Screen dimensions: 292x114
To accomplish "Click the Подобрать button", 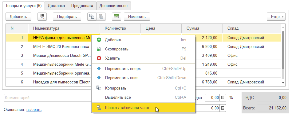I will [67, 17].
